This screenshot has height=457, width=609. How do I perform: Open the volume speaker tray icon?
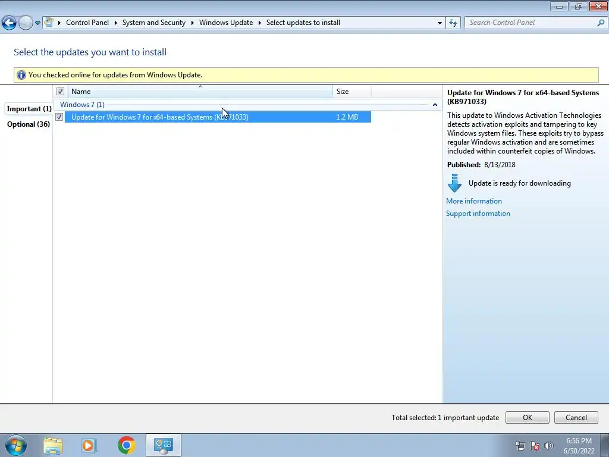pyautogui.click(x=549, y=446)
